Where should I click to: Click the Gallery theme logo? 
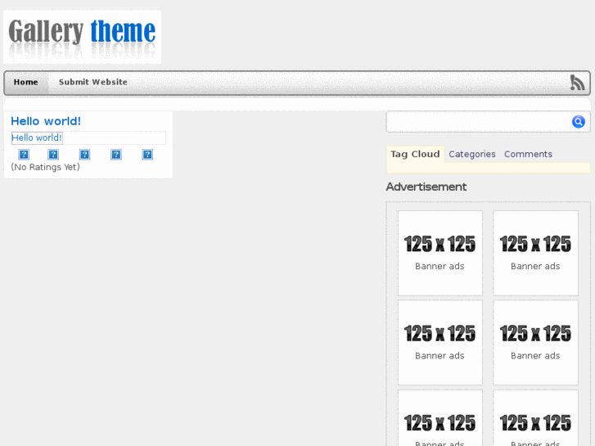83,37
